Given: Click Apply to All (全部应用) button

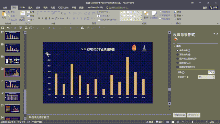Looking at the screenshot, I should tap(179, 115).
